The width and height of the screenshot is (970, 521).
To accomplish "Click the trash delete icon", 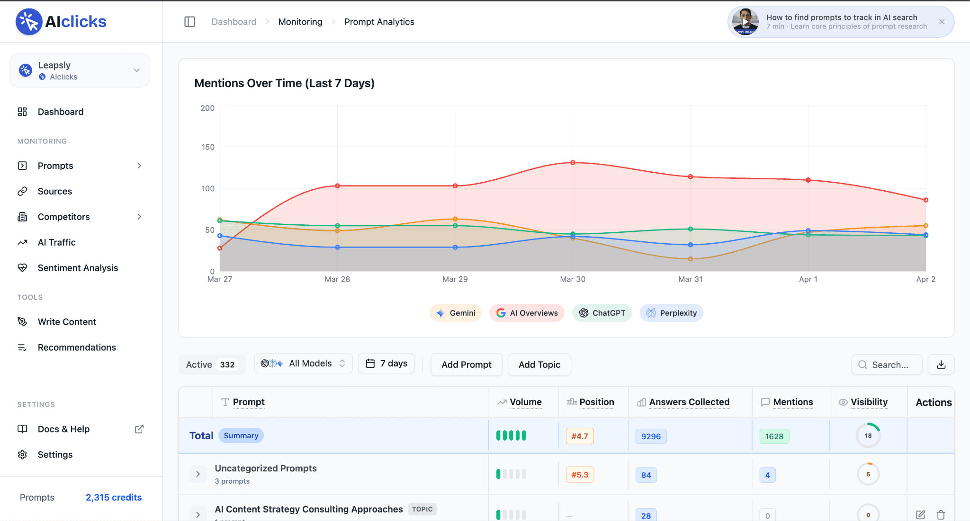I will (x=941, y=514).
